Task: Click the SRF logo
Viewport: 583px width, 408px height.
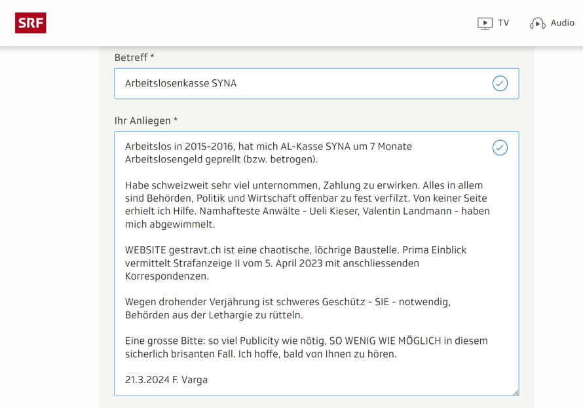Action: pos(31,23)
